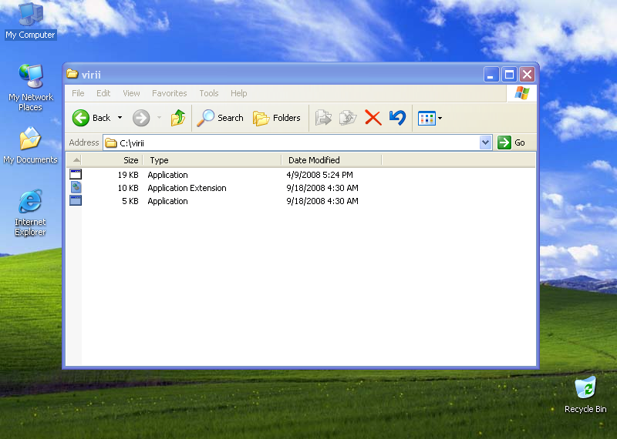Click the "4/9/2008 5:24 PM" date
The image size is (617, 439).
[319, 175]
